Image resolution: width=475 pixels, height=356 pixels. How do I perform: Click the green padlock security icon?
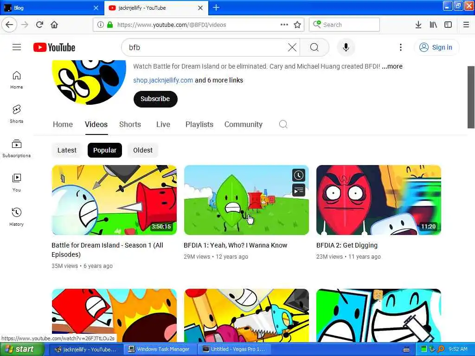(x=110, y=25)
